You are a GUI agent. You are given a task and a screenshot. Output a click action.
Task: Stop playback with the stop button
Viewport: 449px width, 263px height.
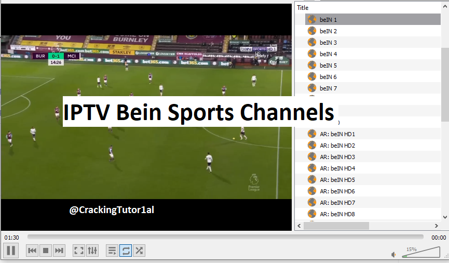[46, 251]
